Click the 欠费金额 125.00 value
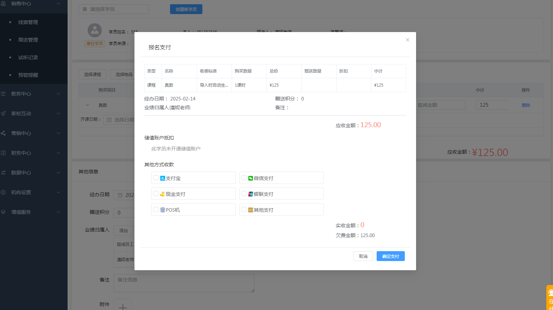The image size is (553, 310). click(367, 235)
